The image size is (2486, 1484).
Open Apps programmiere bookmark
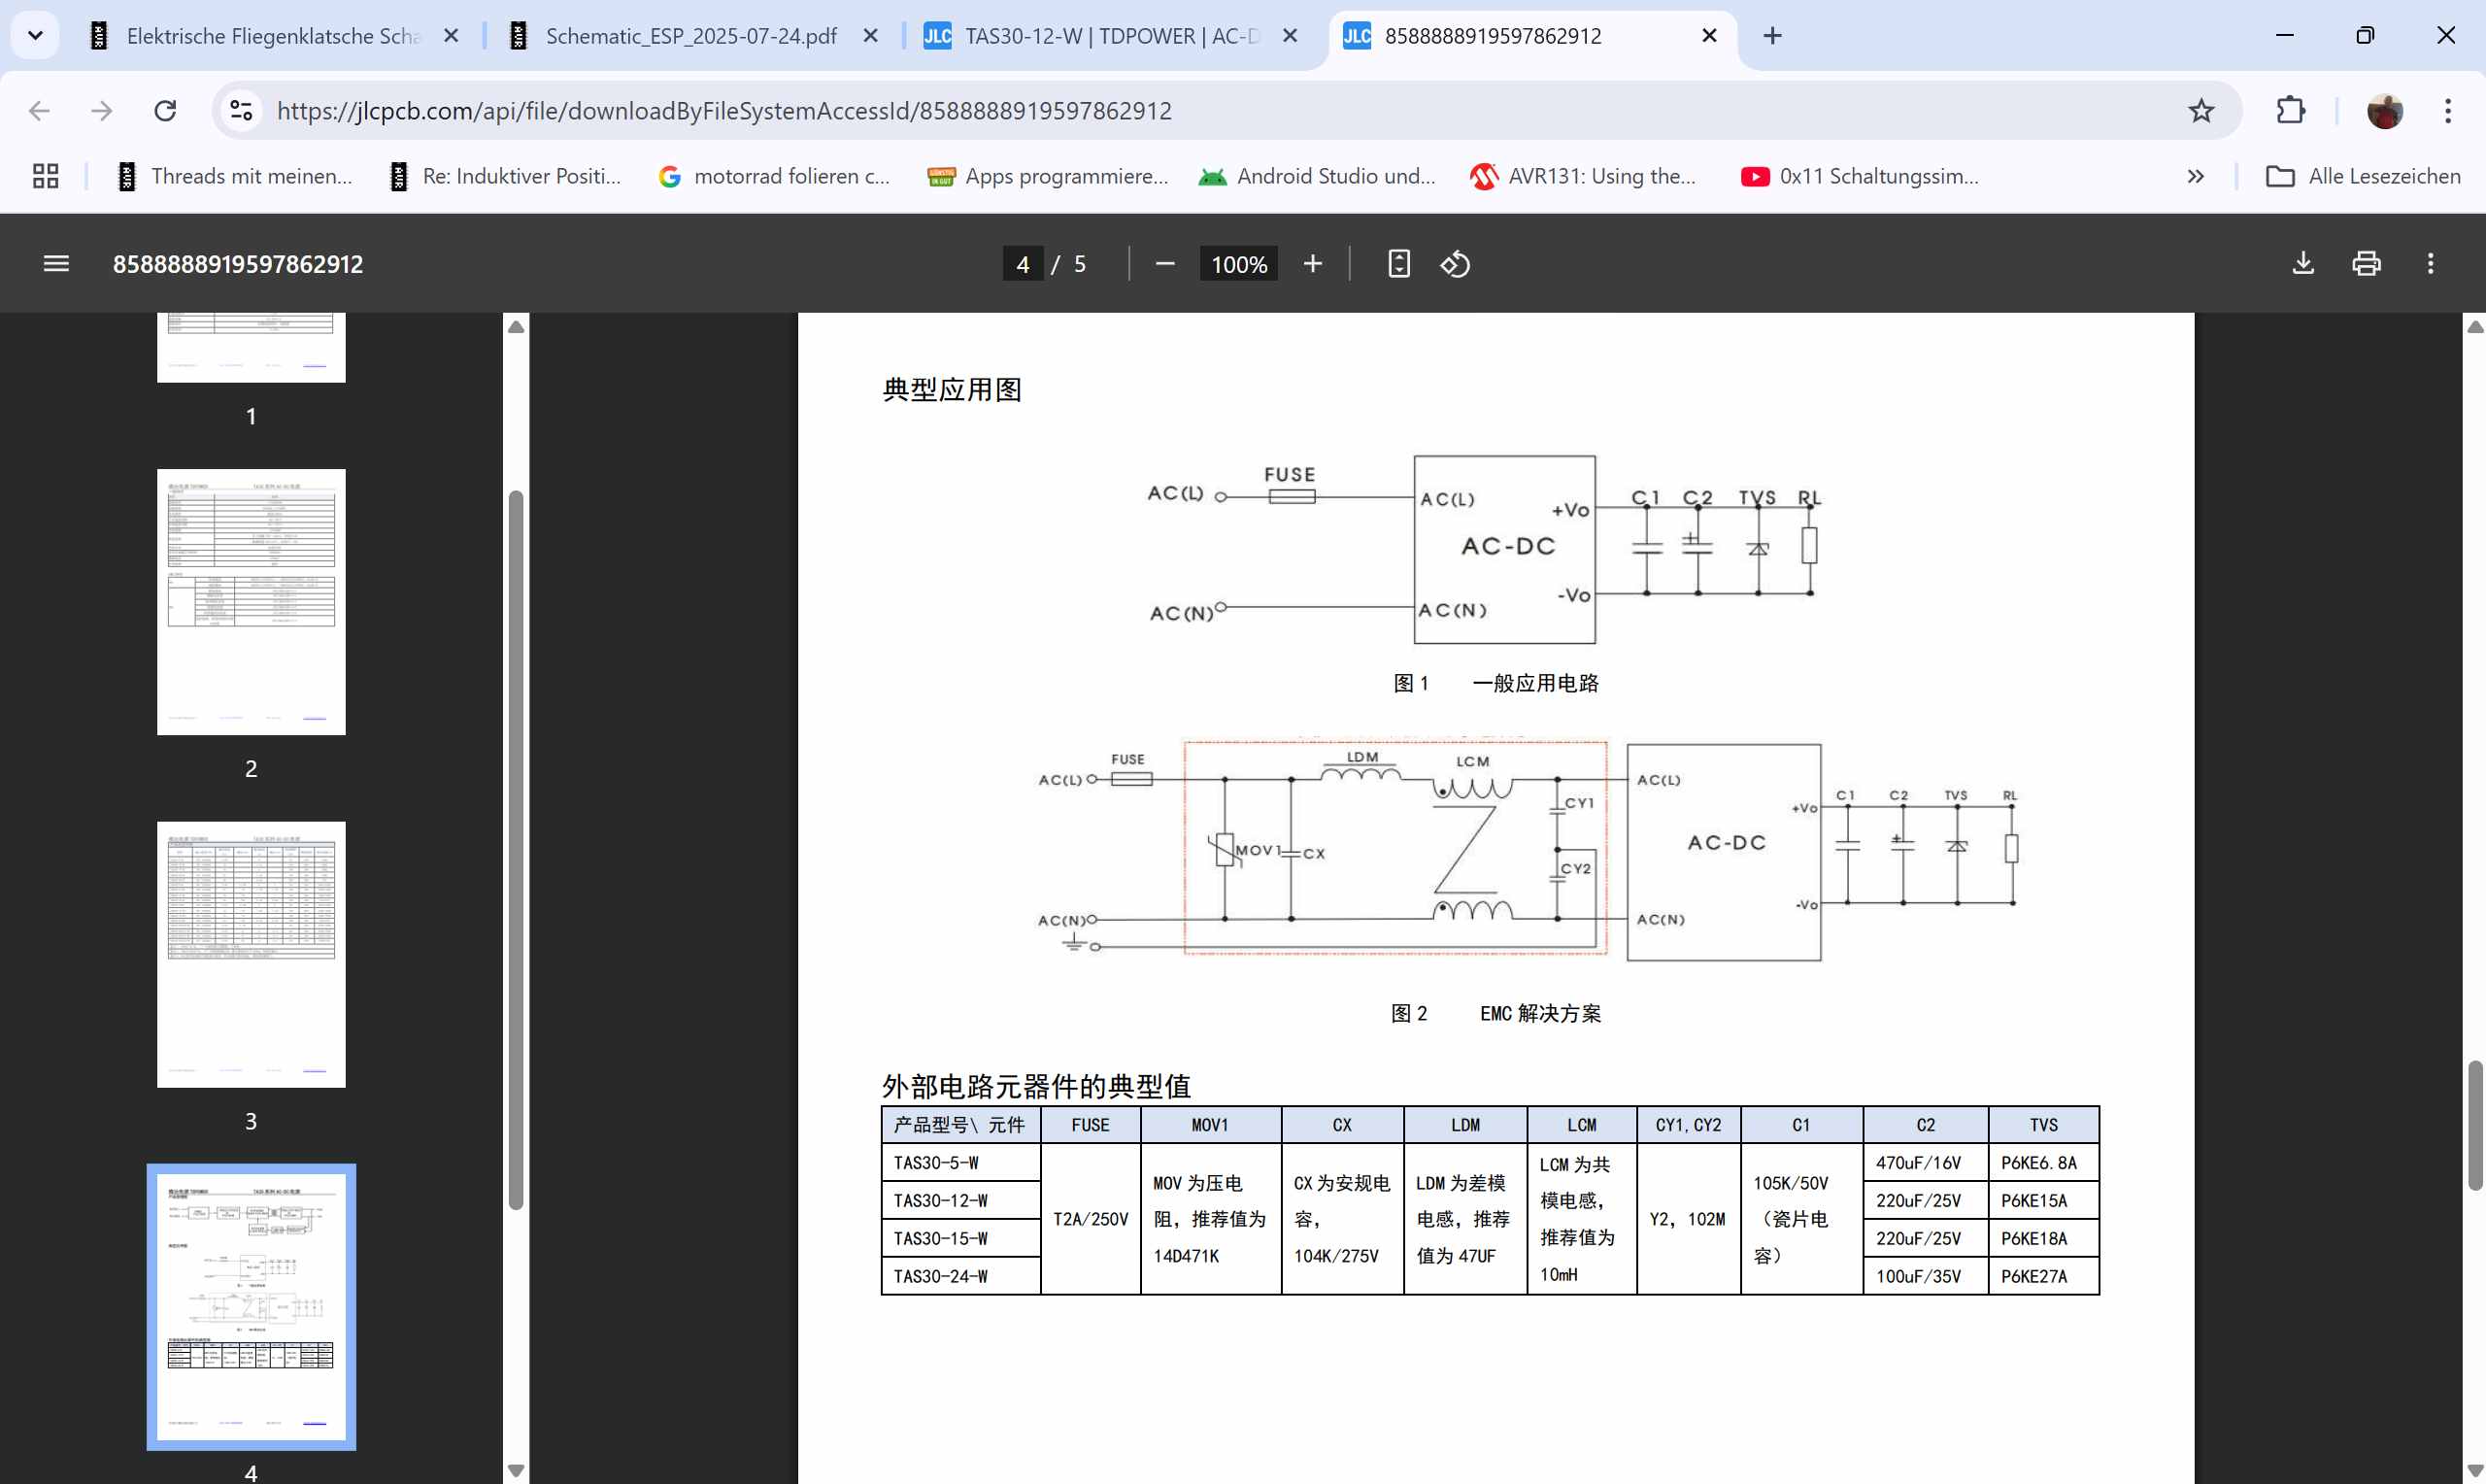coord(1048,176)
